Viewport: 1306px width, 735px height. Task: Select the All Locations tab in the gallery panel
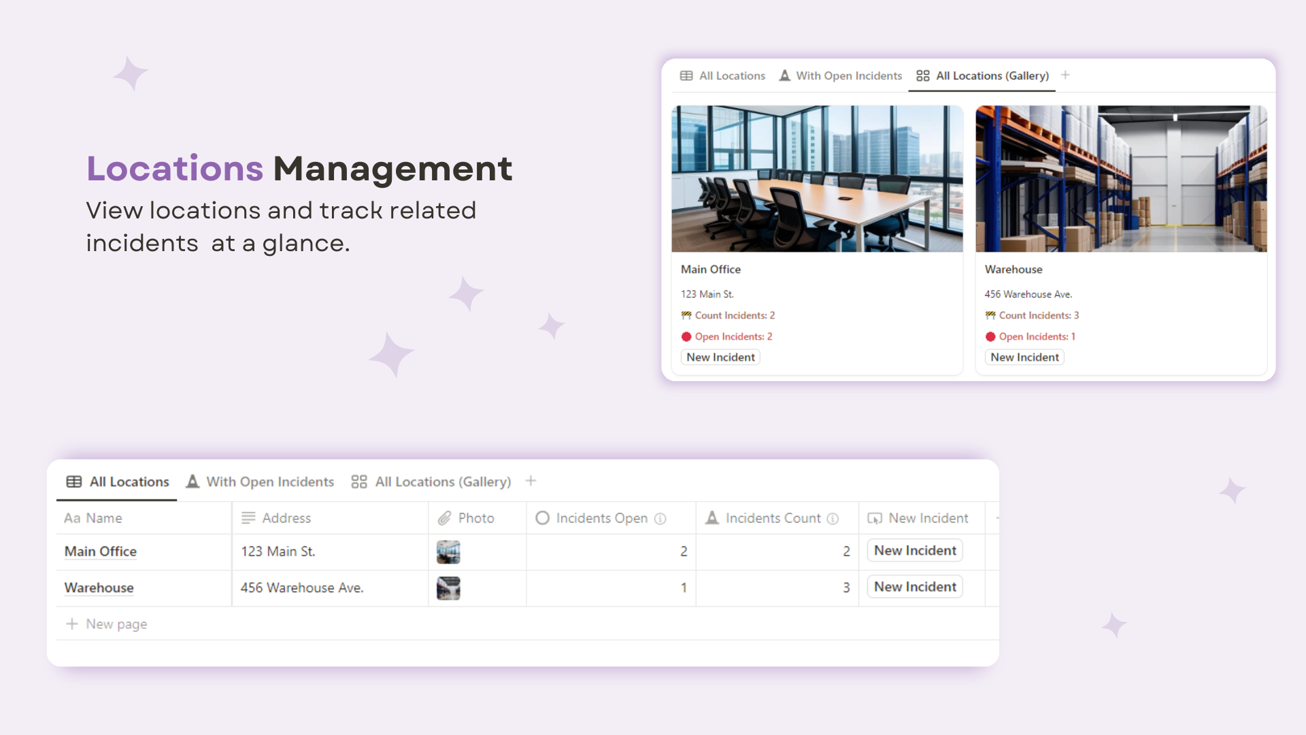pos(722,76)
